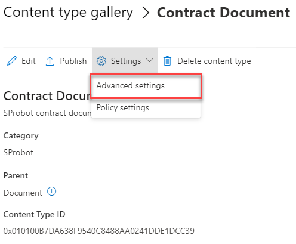Click the info icon beside Document
The width and height of the screenshot is (296, 244).
(51, 192)
